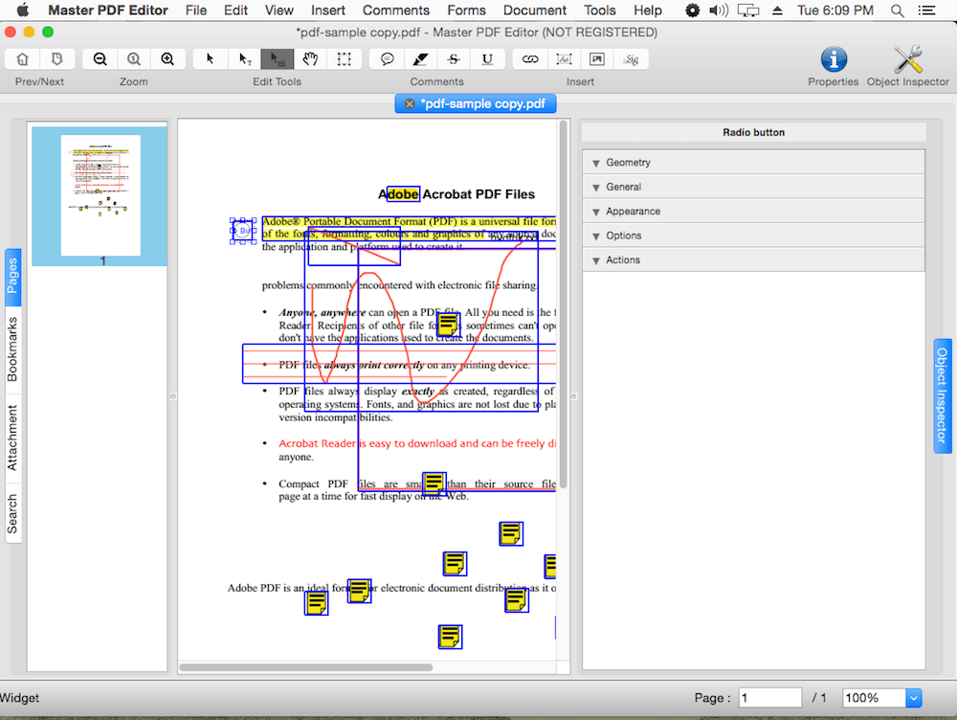Open the Apple menu

tap(23, 10)
